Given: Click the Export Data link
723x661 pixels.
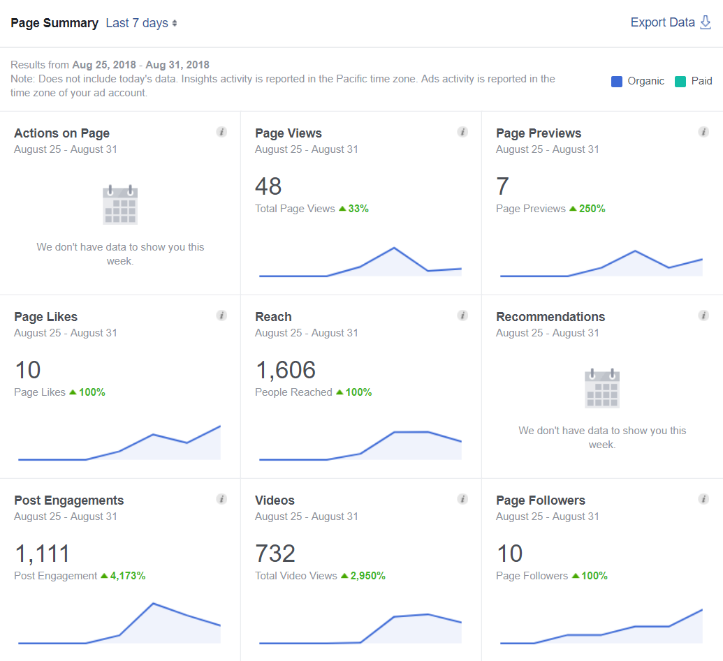Looking at the screenshot, I should click(x=662, y=22).
